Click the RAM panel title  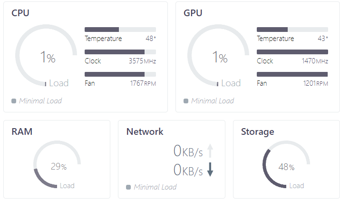[x=22, y=132]
